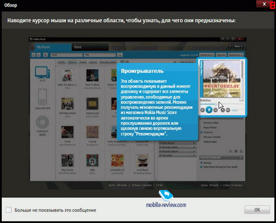
Task: Click the back navigation arrow icon
Action: (x=34, y=55)
